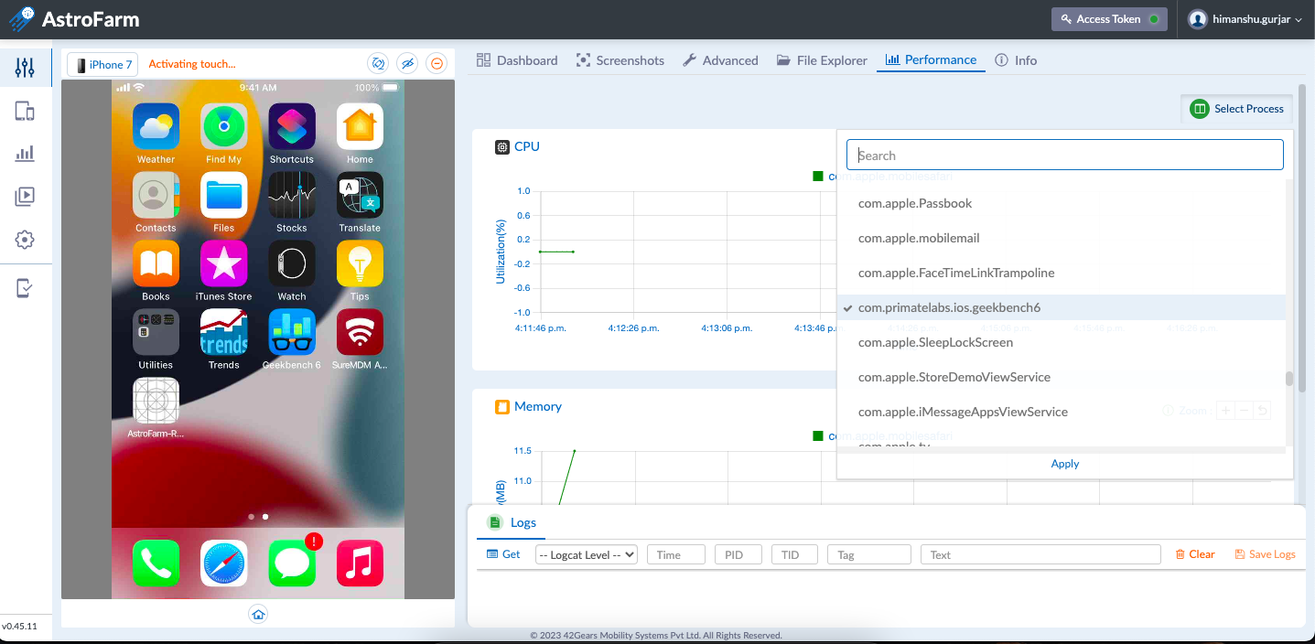The height and width of the screenshot is (644, 1315).
Task: Click the process list scrollbar thumb
Action: point(1289,379)
